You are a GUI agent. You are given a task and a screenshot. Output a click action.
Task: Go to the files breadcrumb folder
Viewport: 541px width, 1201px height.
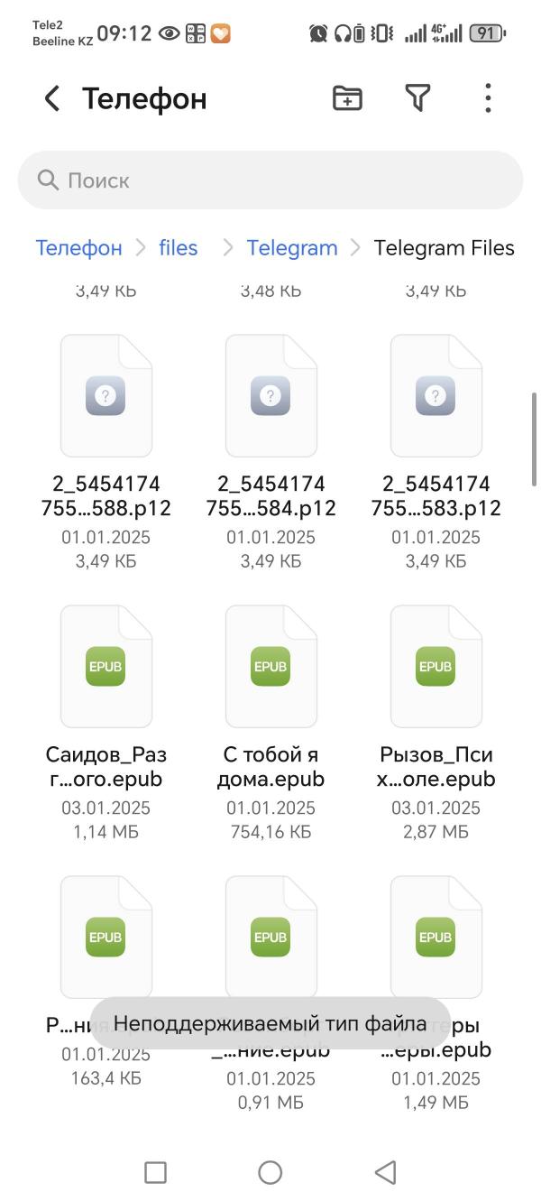[x=178, y=248]
